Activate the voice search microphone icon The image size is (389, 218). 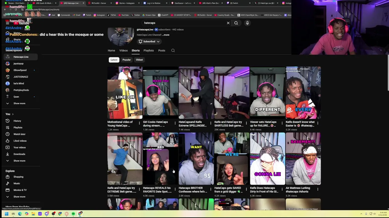(247, 23)
